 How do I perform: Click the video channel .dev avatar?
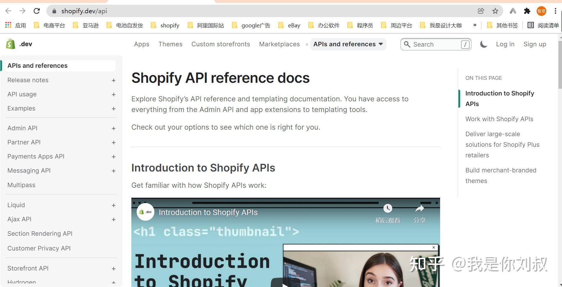click(x=146, y=212)
